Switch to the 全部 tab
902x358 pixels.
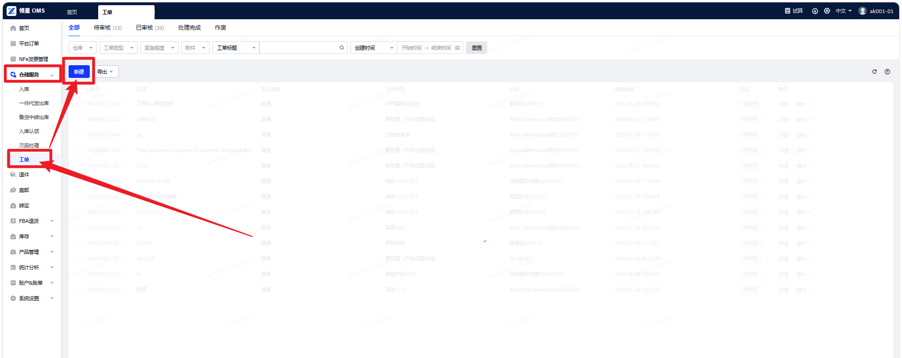(74, 28)
